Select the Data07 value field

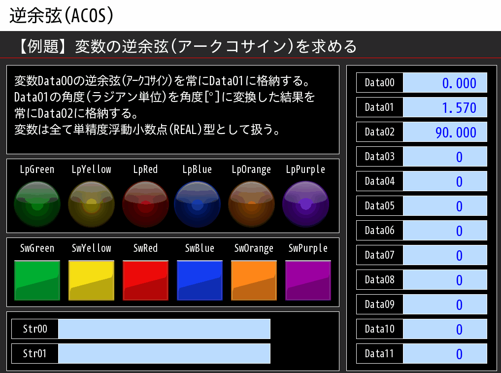pyautogui.click(x=445, y=255)
